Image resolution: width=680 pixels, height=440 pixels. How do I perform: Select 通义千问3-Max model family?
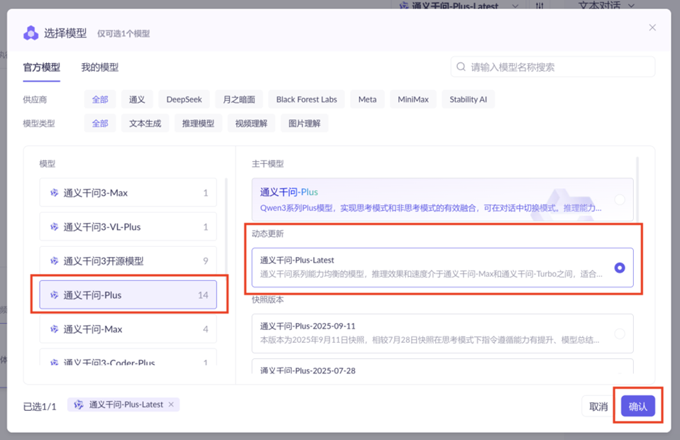click(128, 192)
